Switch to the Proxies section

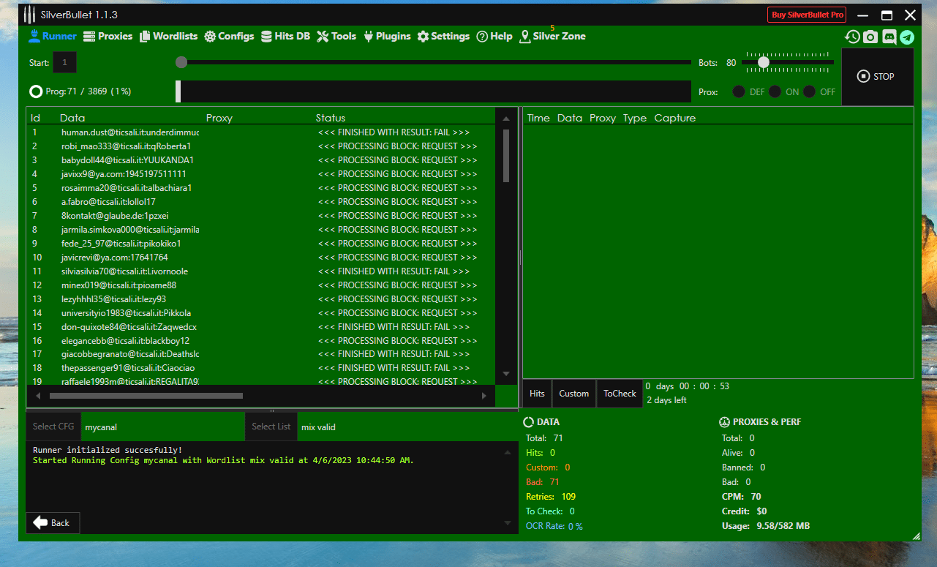coord(108,36)
